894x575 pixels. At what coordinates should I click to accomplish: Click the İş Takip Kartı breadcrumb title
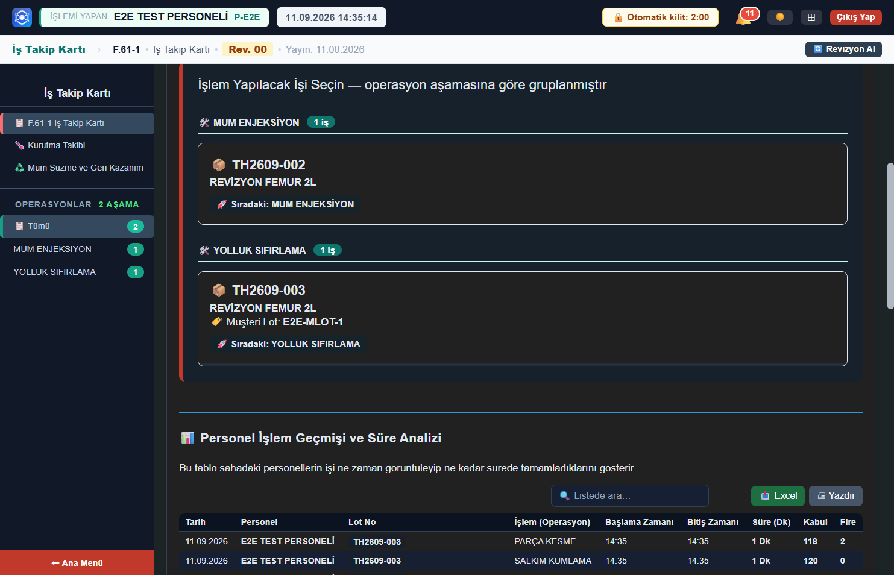tap(49, 49)
